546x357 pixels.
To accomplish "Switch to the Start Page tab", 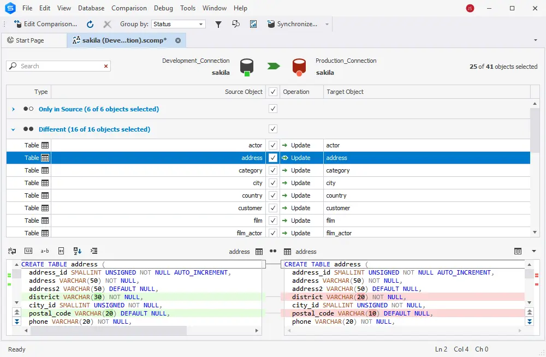I will coord(34,40).
